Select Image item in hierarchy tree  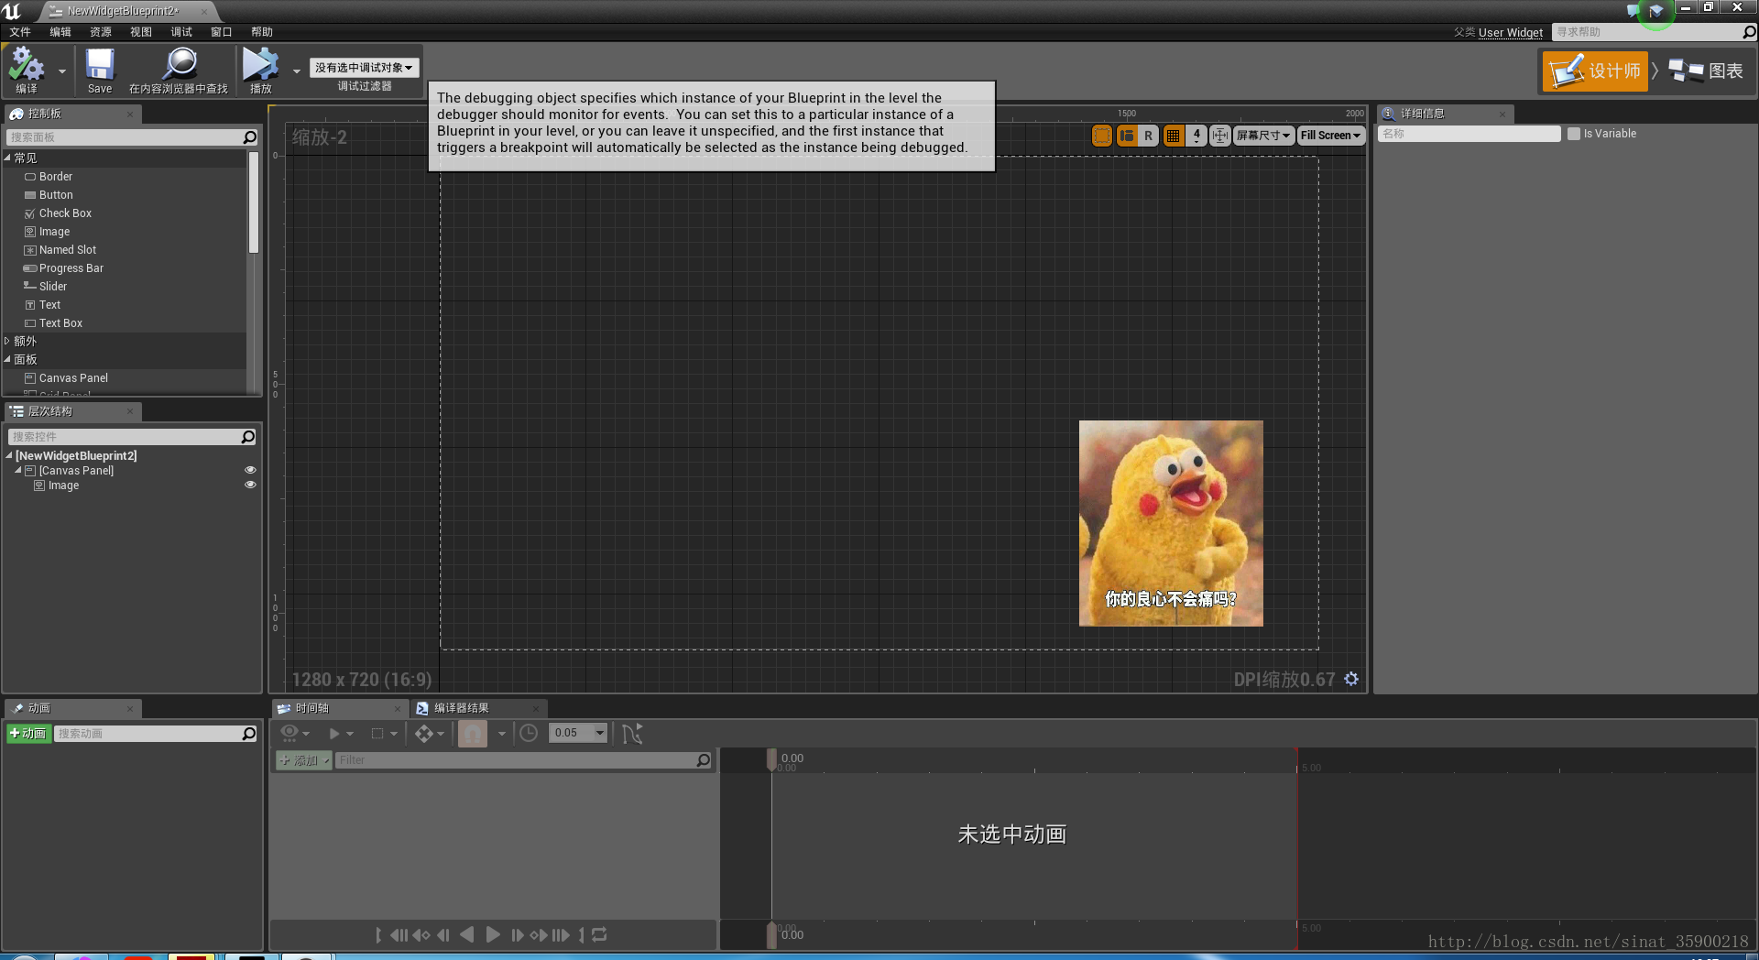pyautogui.click(x=63, y=485)
